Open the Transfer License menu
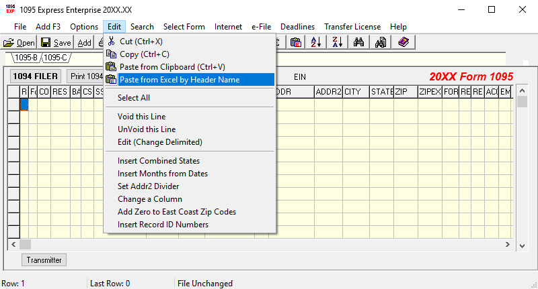The image size is (538, 289). pos(352,27)
